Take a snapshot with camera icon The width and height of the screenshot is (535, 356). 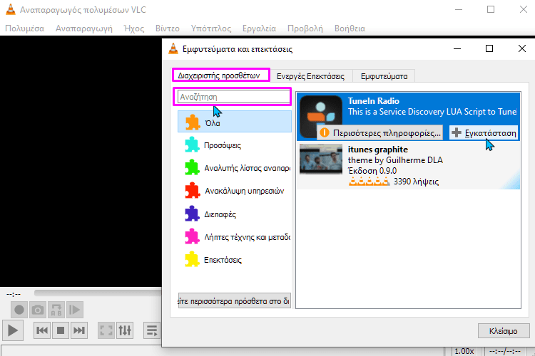38,310
